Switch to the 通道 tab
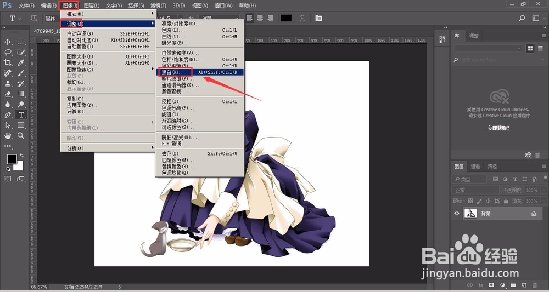This screenshot has width=549, height=292. (x=475, y=166)
